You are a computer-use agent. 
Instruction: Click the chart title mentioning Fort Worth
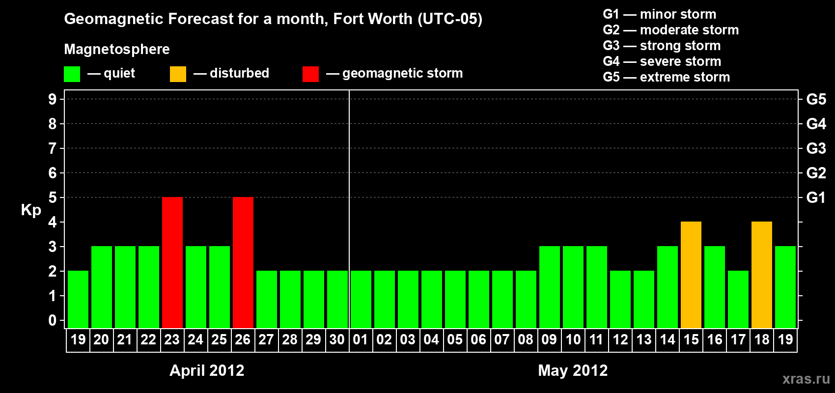click(x=273, y=19)
